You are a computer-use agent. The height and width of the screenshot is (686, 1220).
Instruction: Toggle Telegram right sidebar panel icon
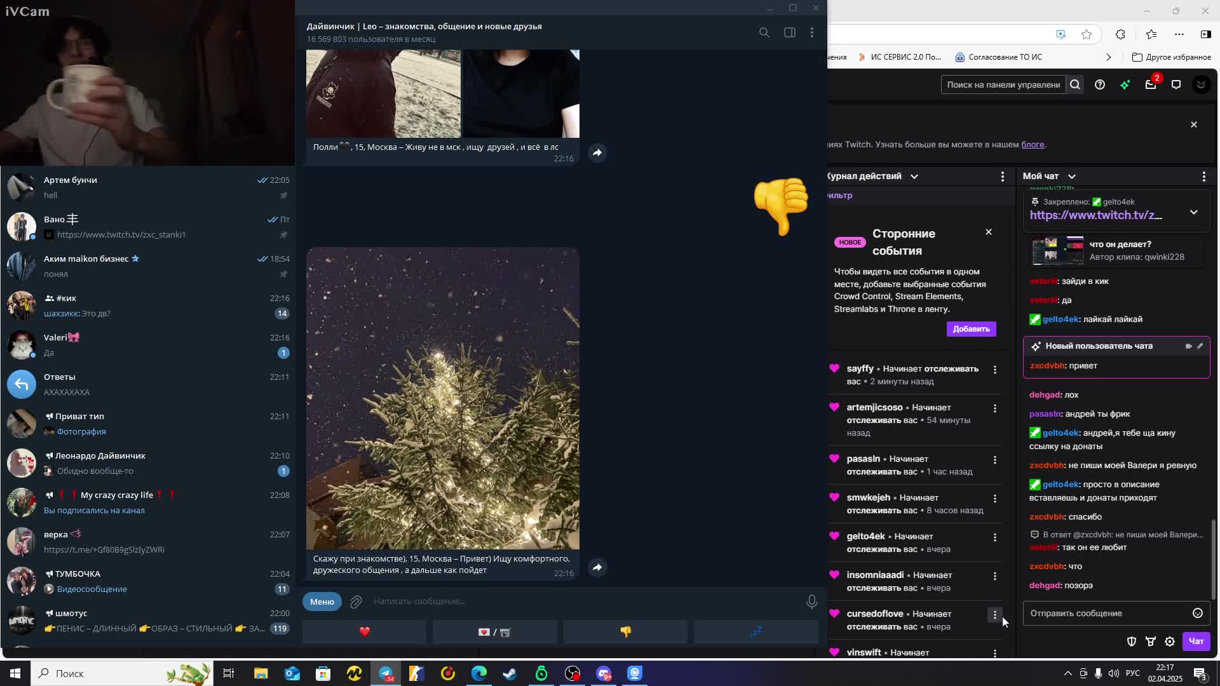[790, 32]
